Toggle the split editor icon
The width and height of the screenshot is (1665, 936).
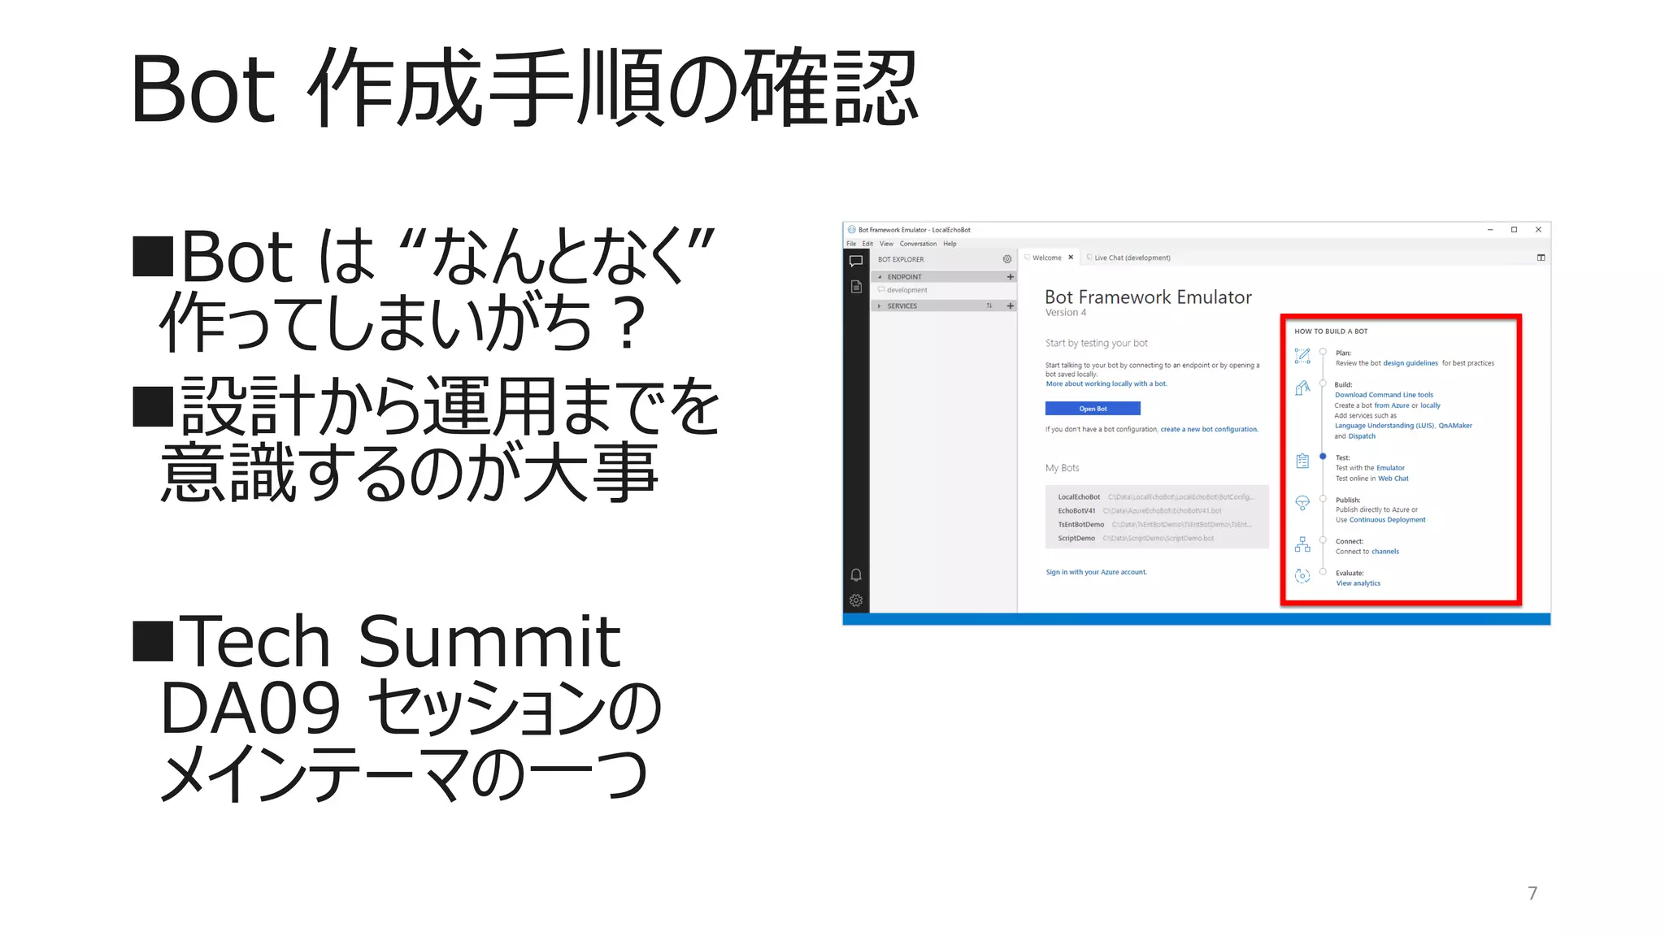1541,258
